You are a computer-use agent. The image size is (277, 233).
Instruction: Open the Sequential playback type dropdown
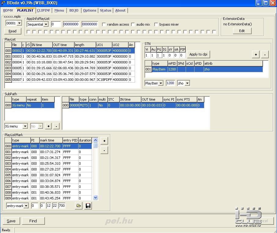(46, 24)
